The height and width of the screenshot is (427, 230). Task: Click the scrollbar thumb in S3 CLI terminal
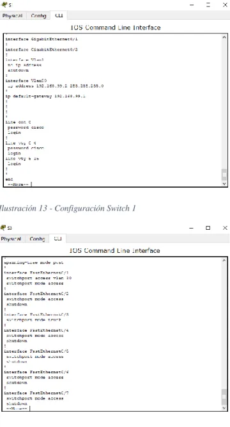pos(224,396)
